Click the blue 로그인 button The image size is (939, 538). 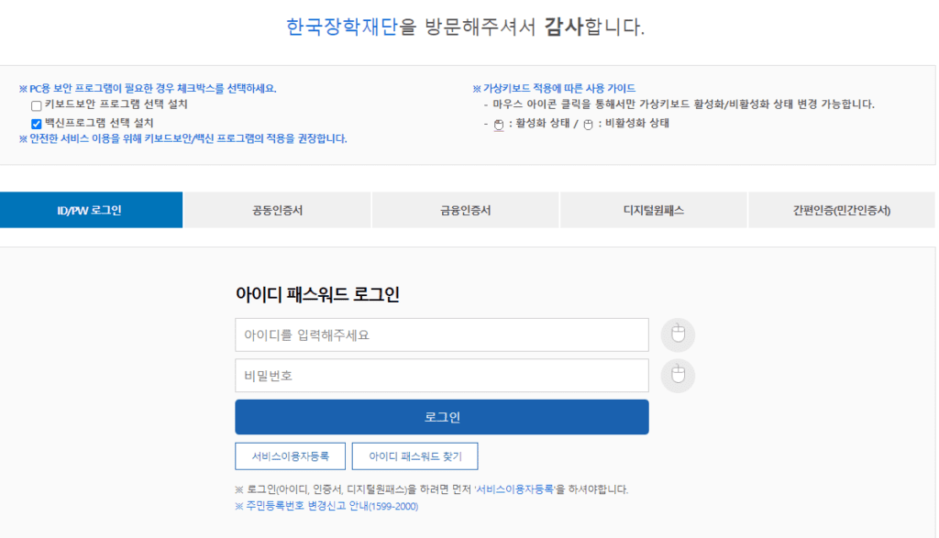click(442, 417)
